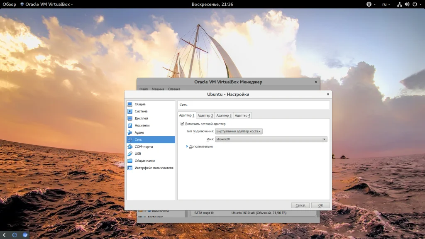The width and height of the screenshot is (425, 239).
Task: Click the OK button
Action: tap(320, 205)
